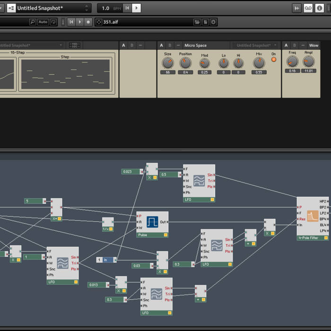This screenshot has width=331, height=331.
Task: Open the file folder icon beside 351.aif
Action: (x=197, y=22)
